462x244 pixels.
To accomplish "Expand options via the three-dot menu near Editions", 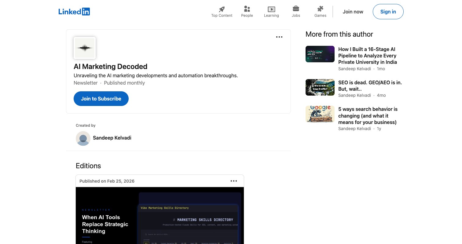I will click(x=234, y=181).
